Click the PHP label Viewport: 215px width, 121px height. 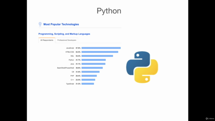tap(72, 76)
